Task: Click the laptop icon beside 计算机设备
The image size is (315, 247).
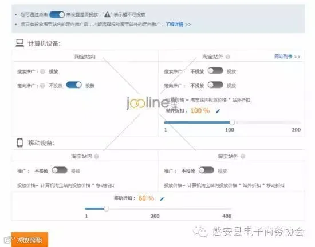Action: (19, 43)
